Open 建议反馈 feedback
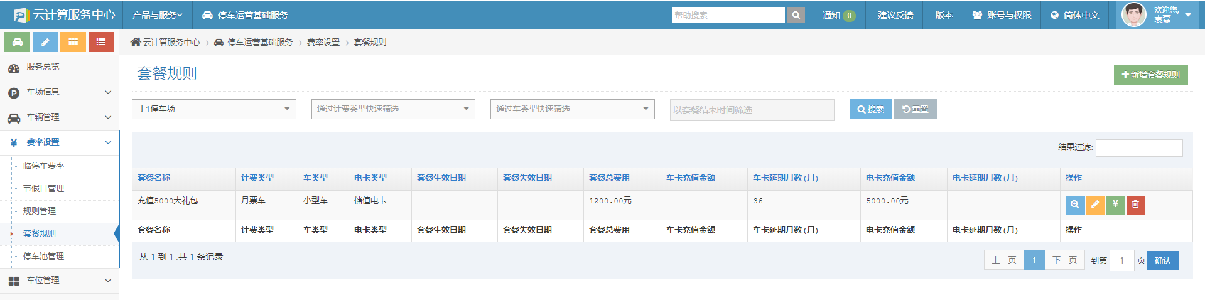 tap(895, 15)
